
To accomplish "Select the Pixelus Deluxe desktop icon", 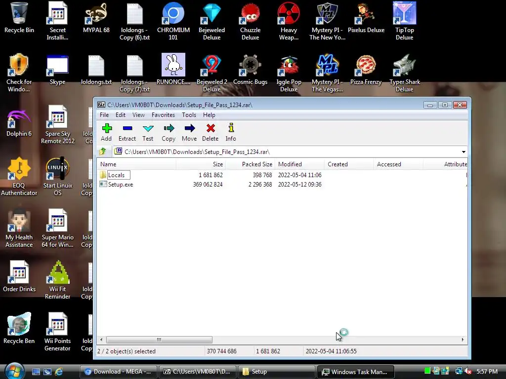I will [366, 18].
